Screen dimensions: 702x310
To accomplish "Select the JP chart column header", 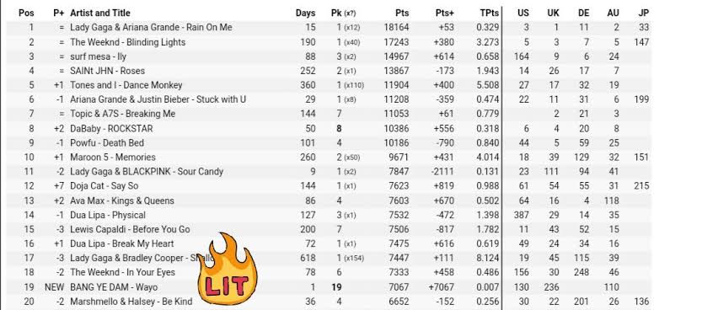I will (643, 13).
